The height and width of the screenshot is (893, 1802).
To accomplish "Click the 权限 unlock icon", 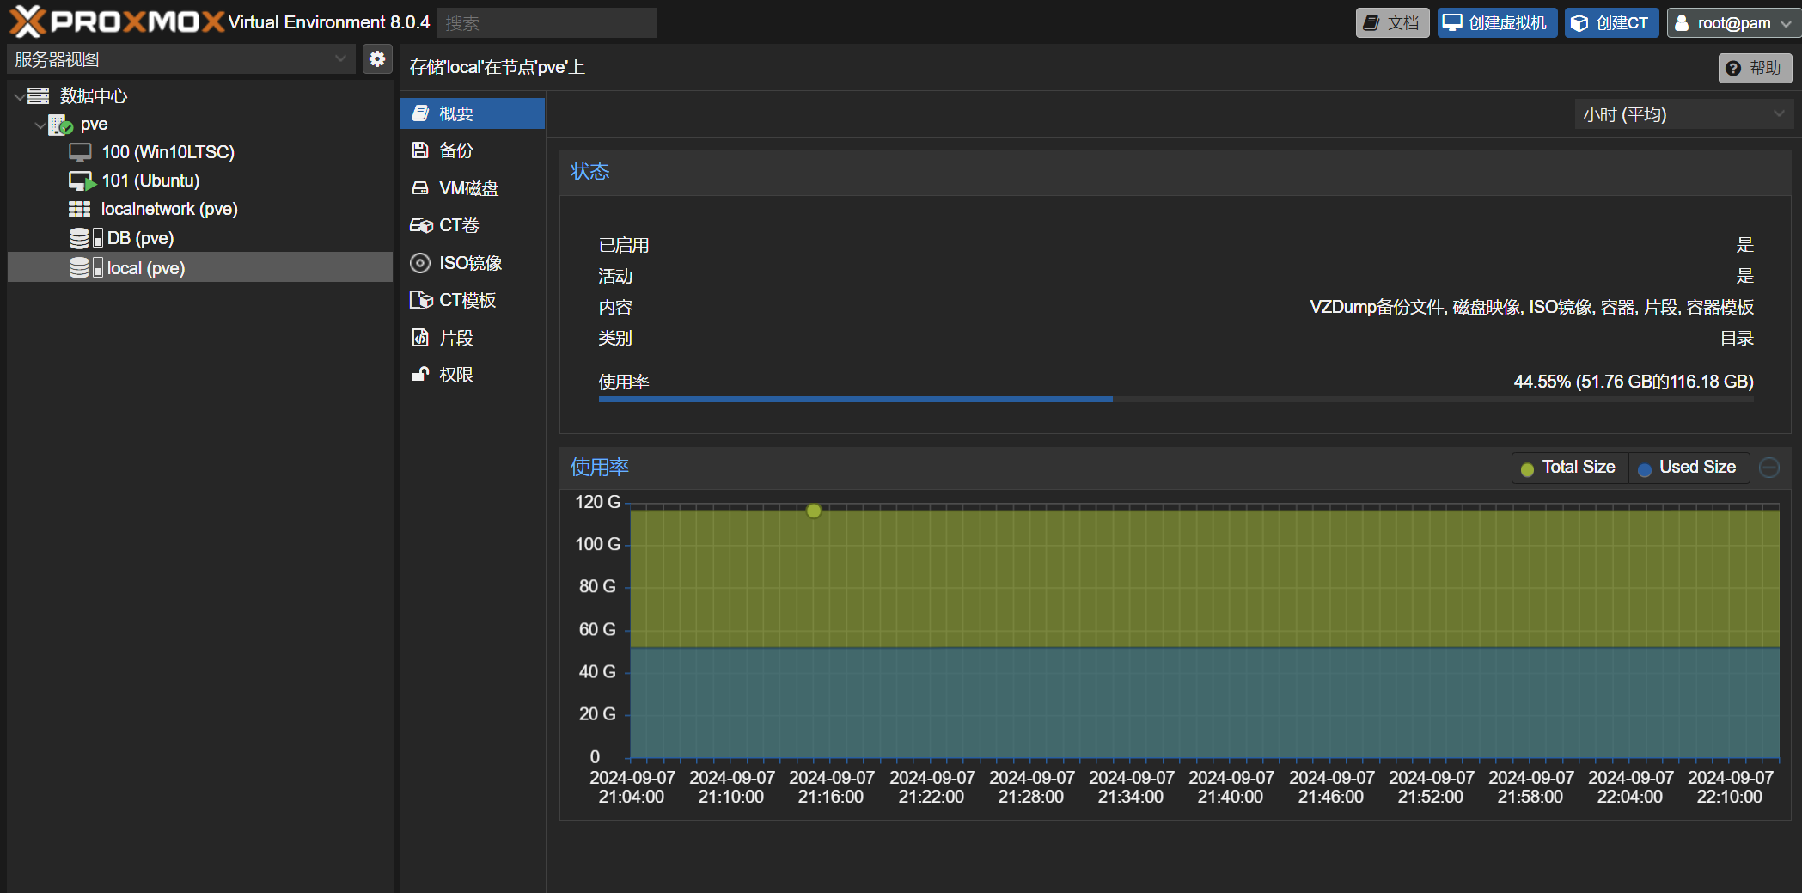I will click(x=420, y=375).
